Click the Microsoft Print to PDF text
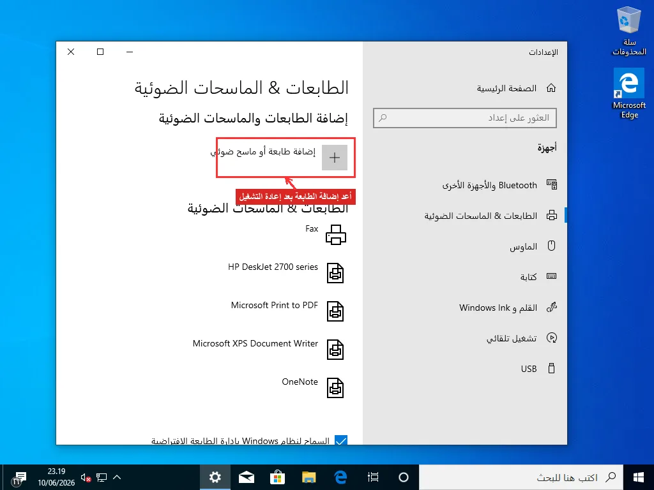The image size is (654, 490). (275, 306)
